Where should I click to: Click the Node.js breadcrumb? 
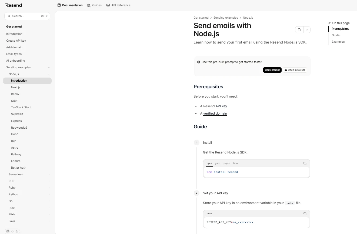click(248, 18)
